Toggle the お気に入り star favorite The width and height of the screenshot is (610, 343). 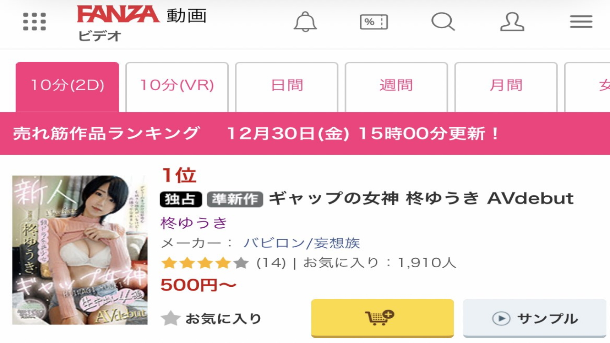pyautogui.click(x=212, y=318)
